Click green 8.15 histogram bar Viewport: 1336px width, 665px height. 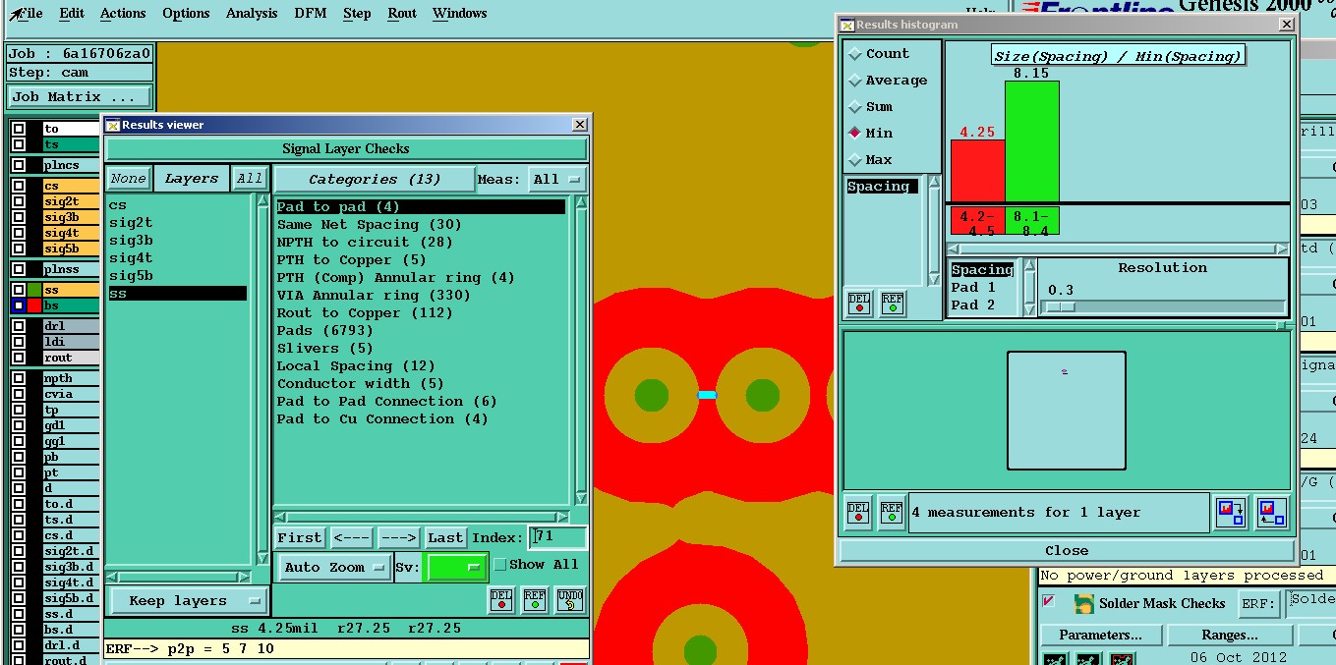(x=1031, y=141)
